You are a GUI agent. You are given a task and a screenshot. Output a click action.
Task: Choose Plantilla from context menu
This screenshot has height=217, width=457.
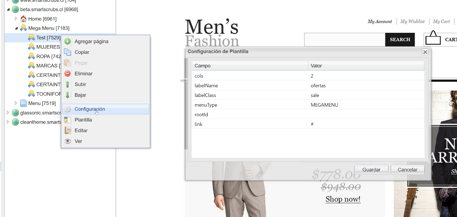point(106,120)
